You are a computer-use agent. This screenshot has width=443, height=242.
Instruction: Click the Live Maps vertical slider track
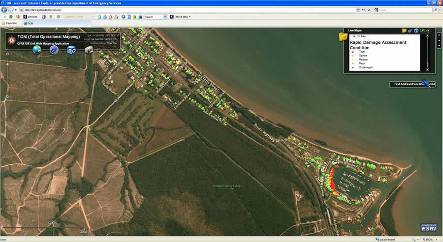(427, 53)
